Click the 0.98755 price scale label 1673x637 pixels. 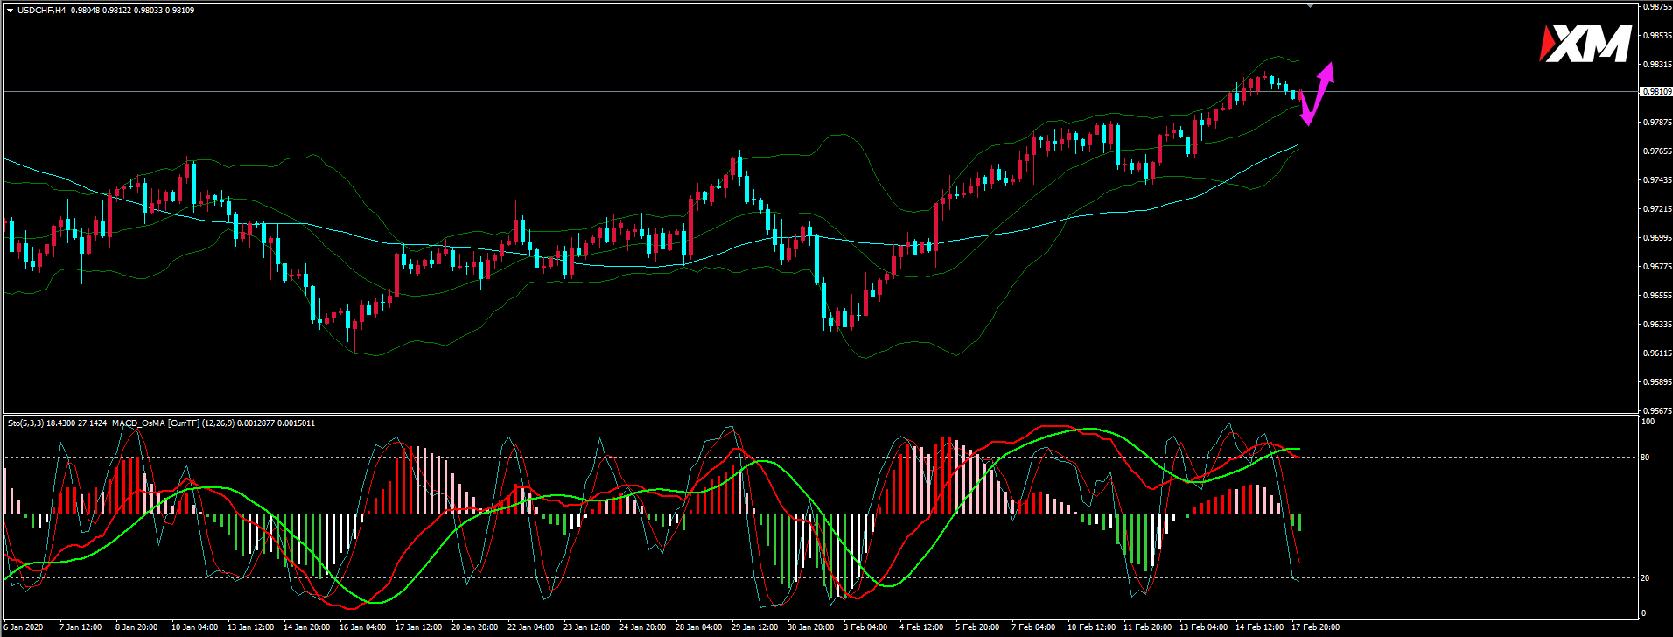1654,7
